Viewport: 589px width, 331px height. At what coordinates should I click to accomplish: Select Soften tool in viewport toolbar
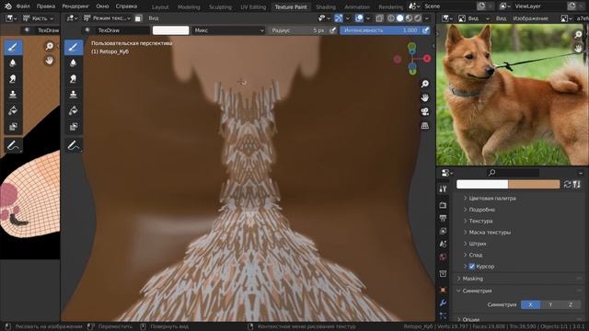(74, 63)
